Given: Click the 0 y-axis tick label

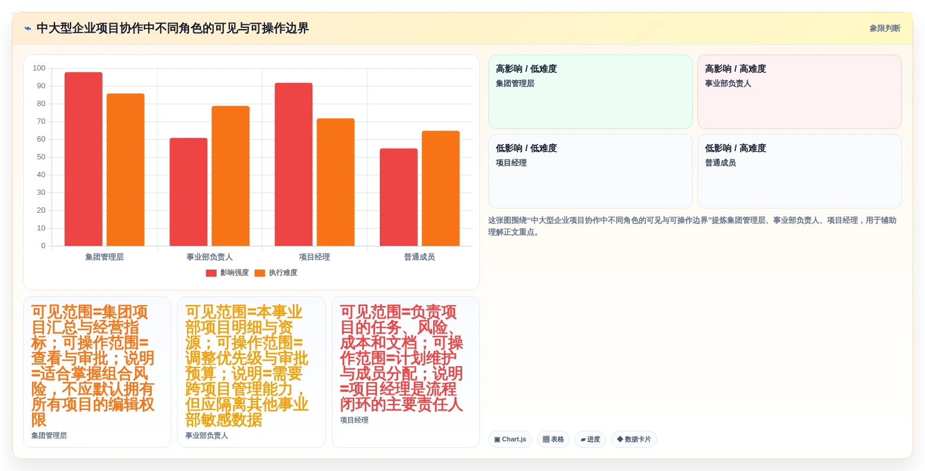Looking at the screenshot, I should (x=43, y=246).
